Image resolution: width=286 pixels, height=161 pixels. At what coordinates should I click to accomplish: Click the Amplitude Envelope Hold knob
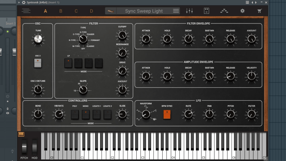click(x=167, y=76)
